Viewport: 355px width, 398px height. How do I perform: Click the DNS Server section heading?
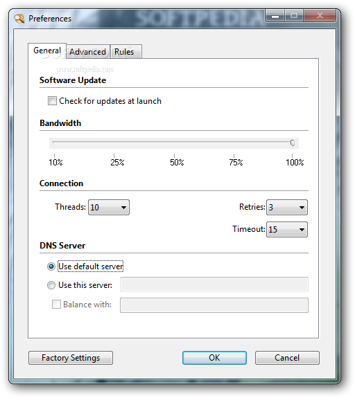(62, 246)
